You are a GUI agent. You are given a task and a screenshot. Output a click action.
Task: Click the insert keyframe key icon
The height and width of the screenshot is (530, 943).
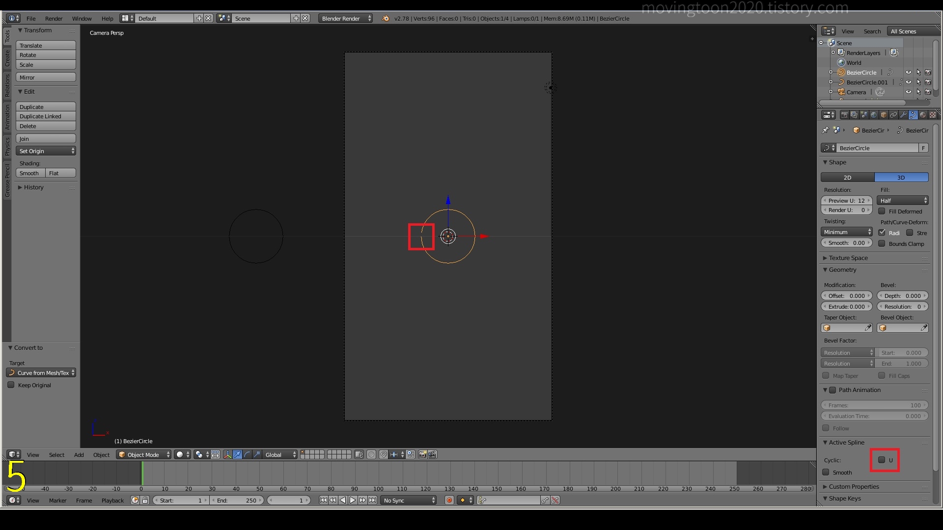pyautogui.click(x=545, y=501)
